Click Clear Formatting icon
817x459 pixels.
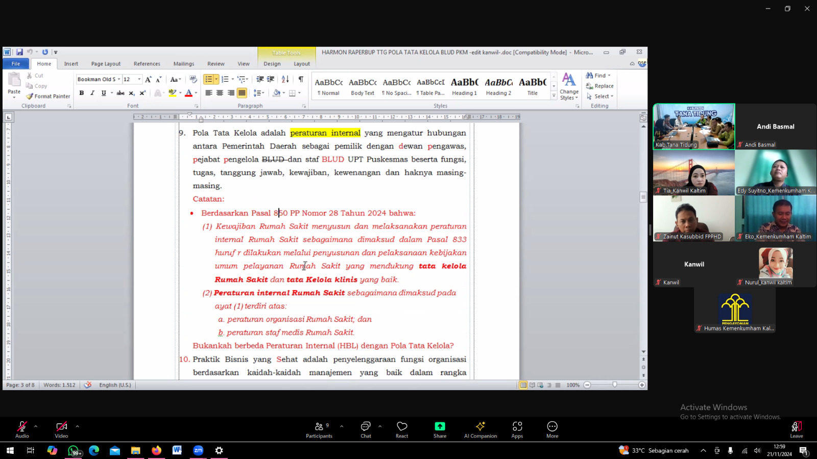[x=193, y=79]
